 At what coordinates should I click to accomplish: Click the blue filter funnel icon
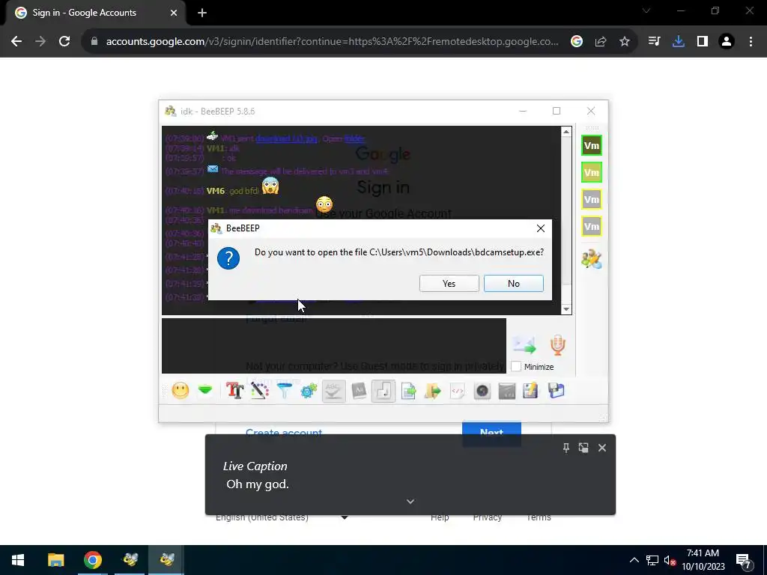click(x=284, y=391)
